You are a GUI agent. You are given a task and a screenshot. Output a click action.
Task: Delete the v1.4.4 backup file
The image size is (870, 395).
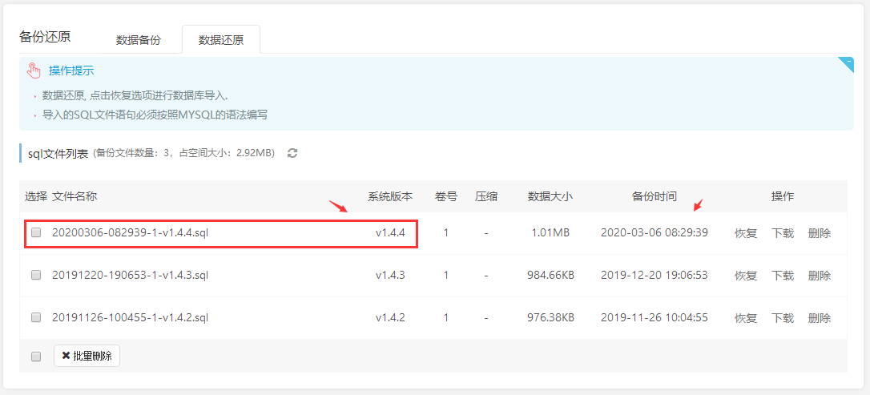click(x=820, y=233)
